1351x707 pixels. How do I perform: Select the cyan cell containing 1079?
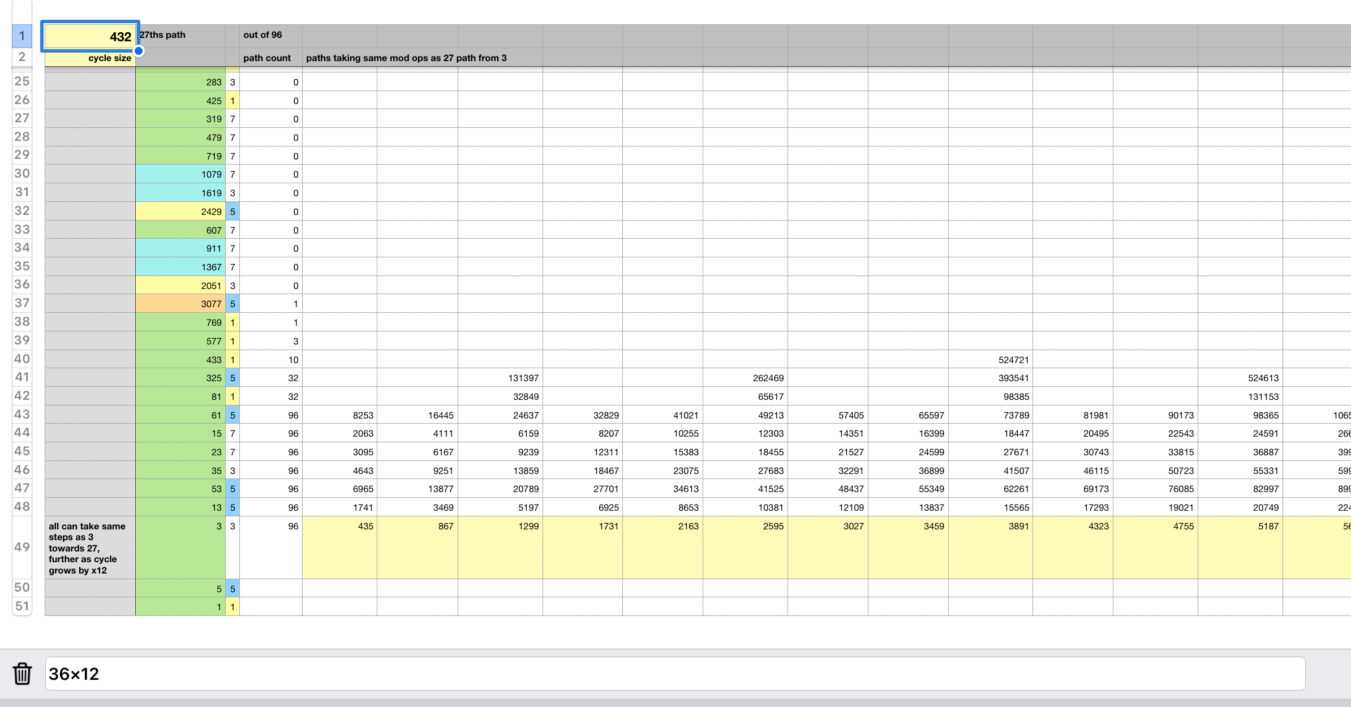180,174
